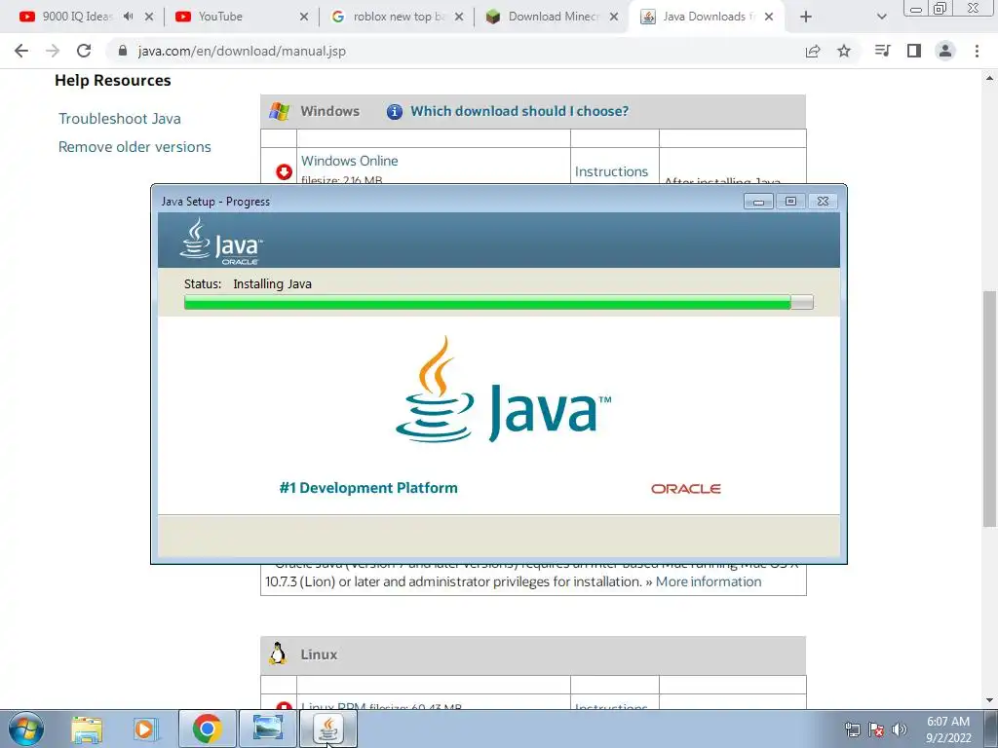Close the YouTube tab
Image resolution: width=998 pixels, height=748 pixels.
(x=304, y=18)
